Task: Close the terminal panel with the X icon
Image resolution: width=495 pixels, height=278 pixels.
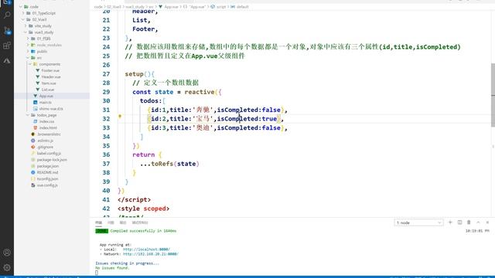Action: pyautogui.click(x=487, y=222)
